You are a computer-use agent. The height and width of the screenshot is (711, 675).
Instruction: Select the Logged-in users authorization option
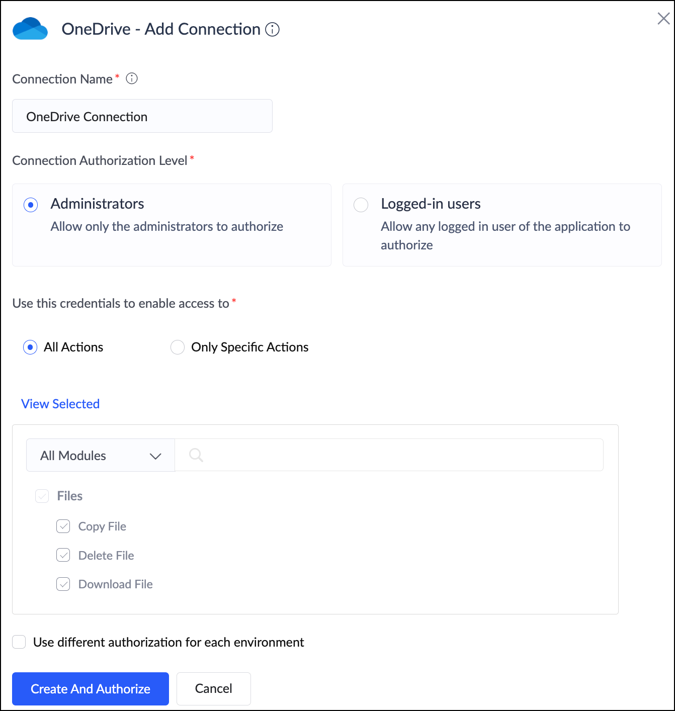click(x=361, y=205)
